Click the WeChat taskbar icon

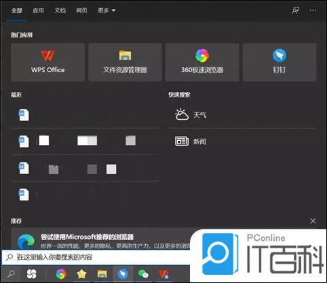pyautogui.click(x=143, y=274)
